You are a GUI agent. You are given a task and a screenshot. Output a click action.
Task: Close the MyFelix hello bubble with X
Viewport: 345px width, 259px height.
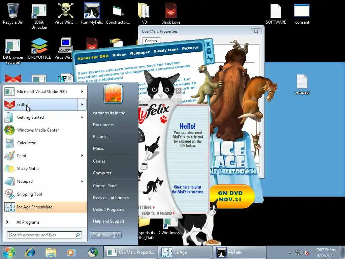tap(179, 90)
